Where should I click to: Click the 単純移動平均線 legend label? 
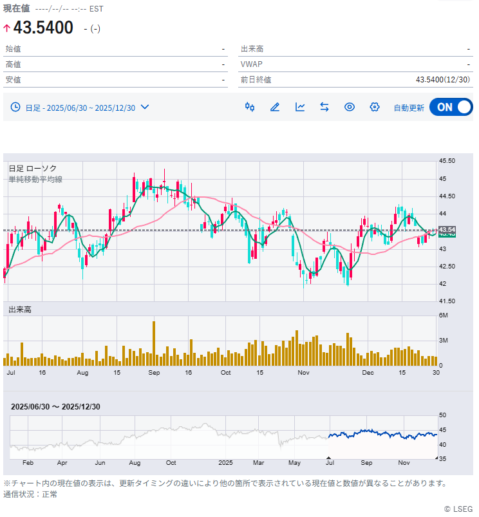[x=35, y=180]
